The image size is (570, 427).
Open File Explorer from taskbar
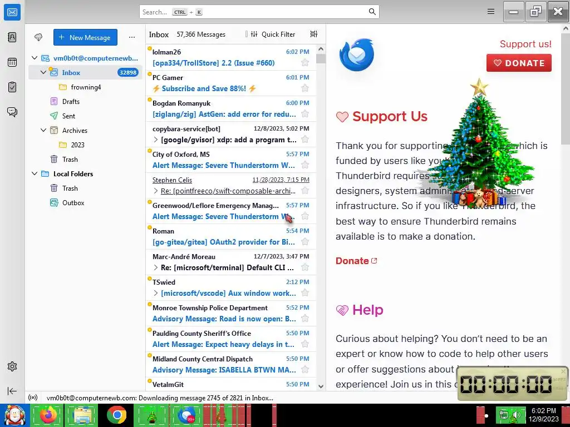pyautogui.click(x=82, y=415)
